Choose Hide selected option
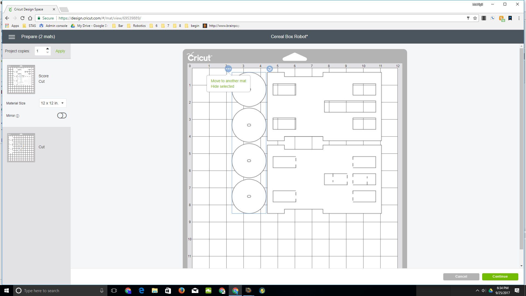 [x=222, y=86]
